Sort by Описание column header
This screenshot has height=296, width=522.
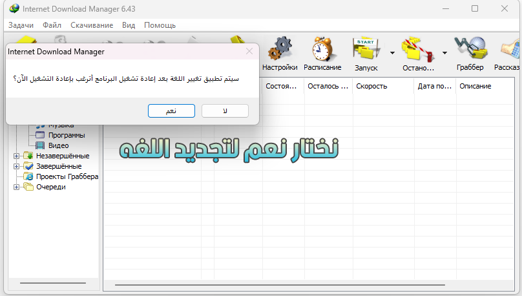pos(485,86)
